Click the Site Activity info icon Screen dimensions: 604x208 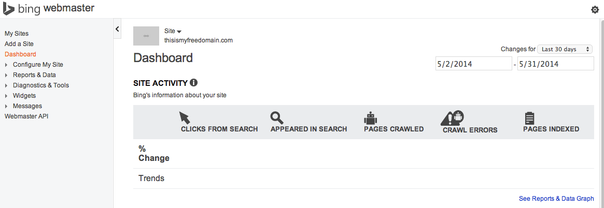pos(194,83)
